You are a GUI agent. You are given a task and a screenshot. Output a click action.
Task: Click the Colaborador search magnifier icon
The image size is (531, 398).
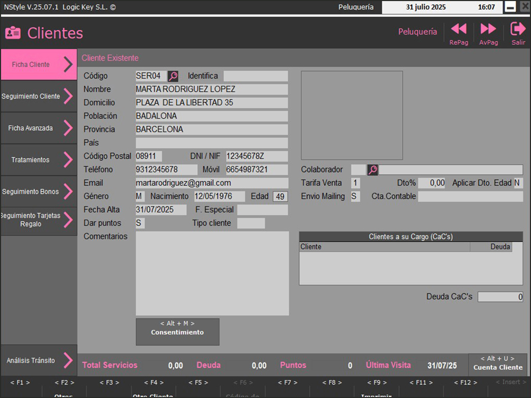[x=373, y=170]
